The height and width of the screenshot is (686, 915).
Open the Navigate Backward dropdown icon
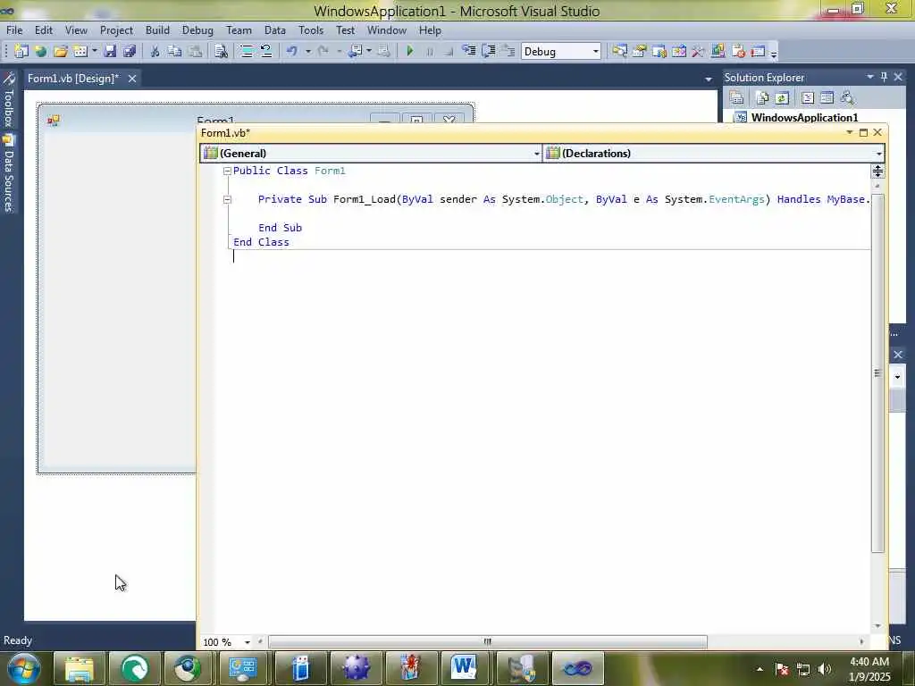369,51
